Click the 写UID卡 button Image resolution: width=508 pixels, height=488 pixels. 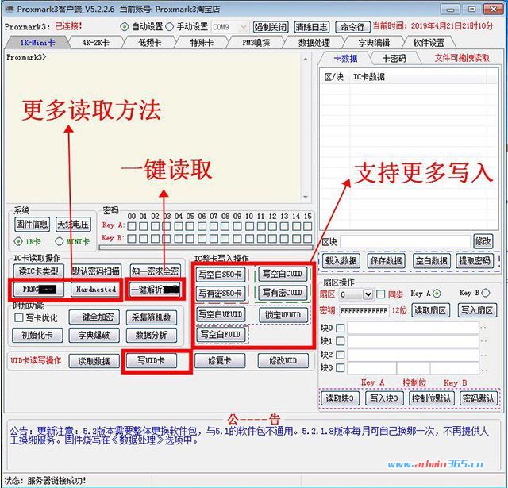pyautogui.click(x=152, y=360)
